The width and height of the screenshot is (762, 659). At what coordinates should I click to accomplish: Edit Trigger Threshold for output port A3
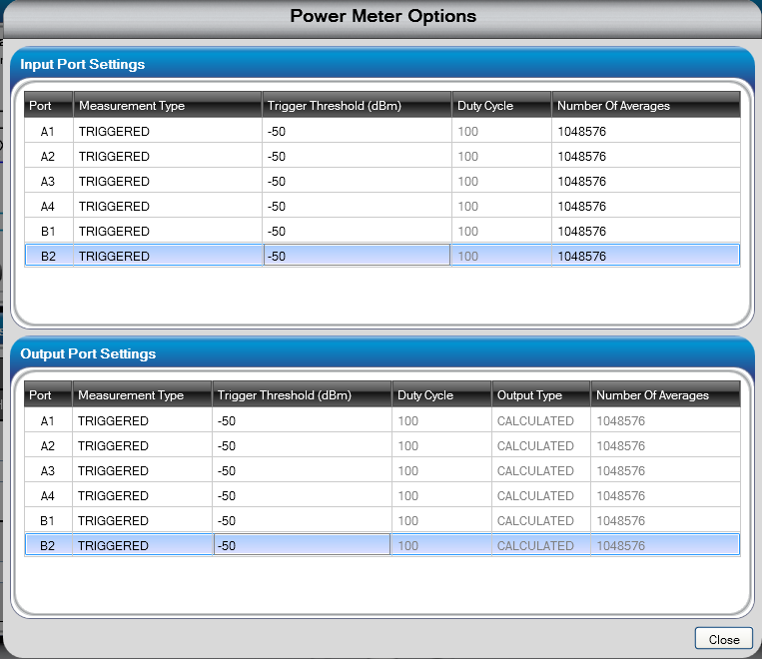click(301, 470)
